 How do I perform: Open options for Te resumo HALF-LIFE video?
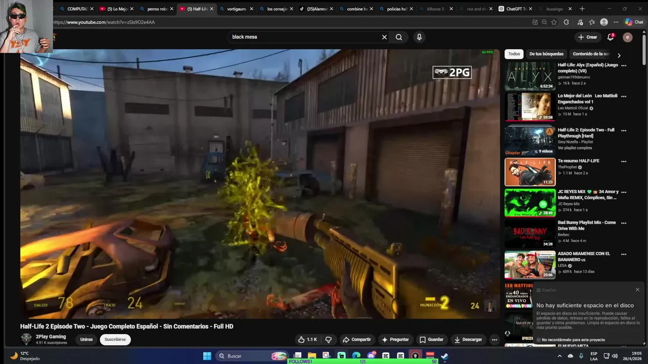coord(624,161)
